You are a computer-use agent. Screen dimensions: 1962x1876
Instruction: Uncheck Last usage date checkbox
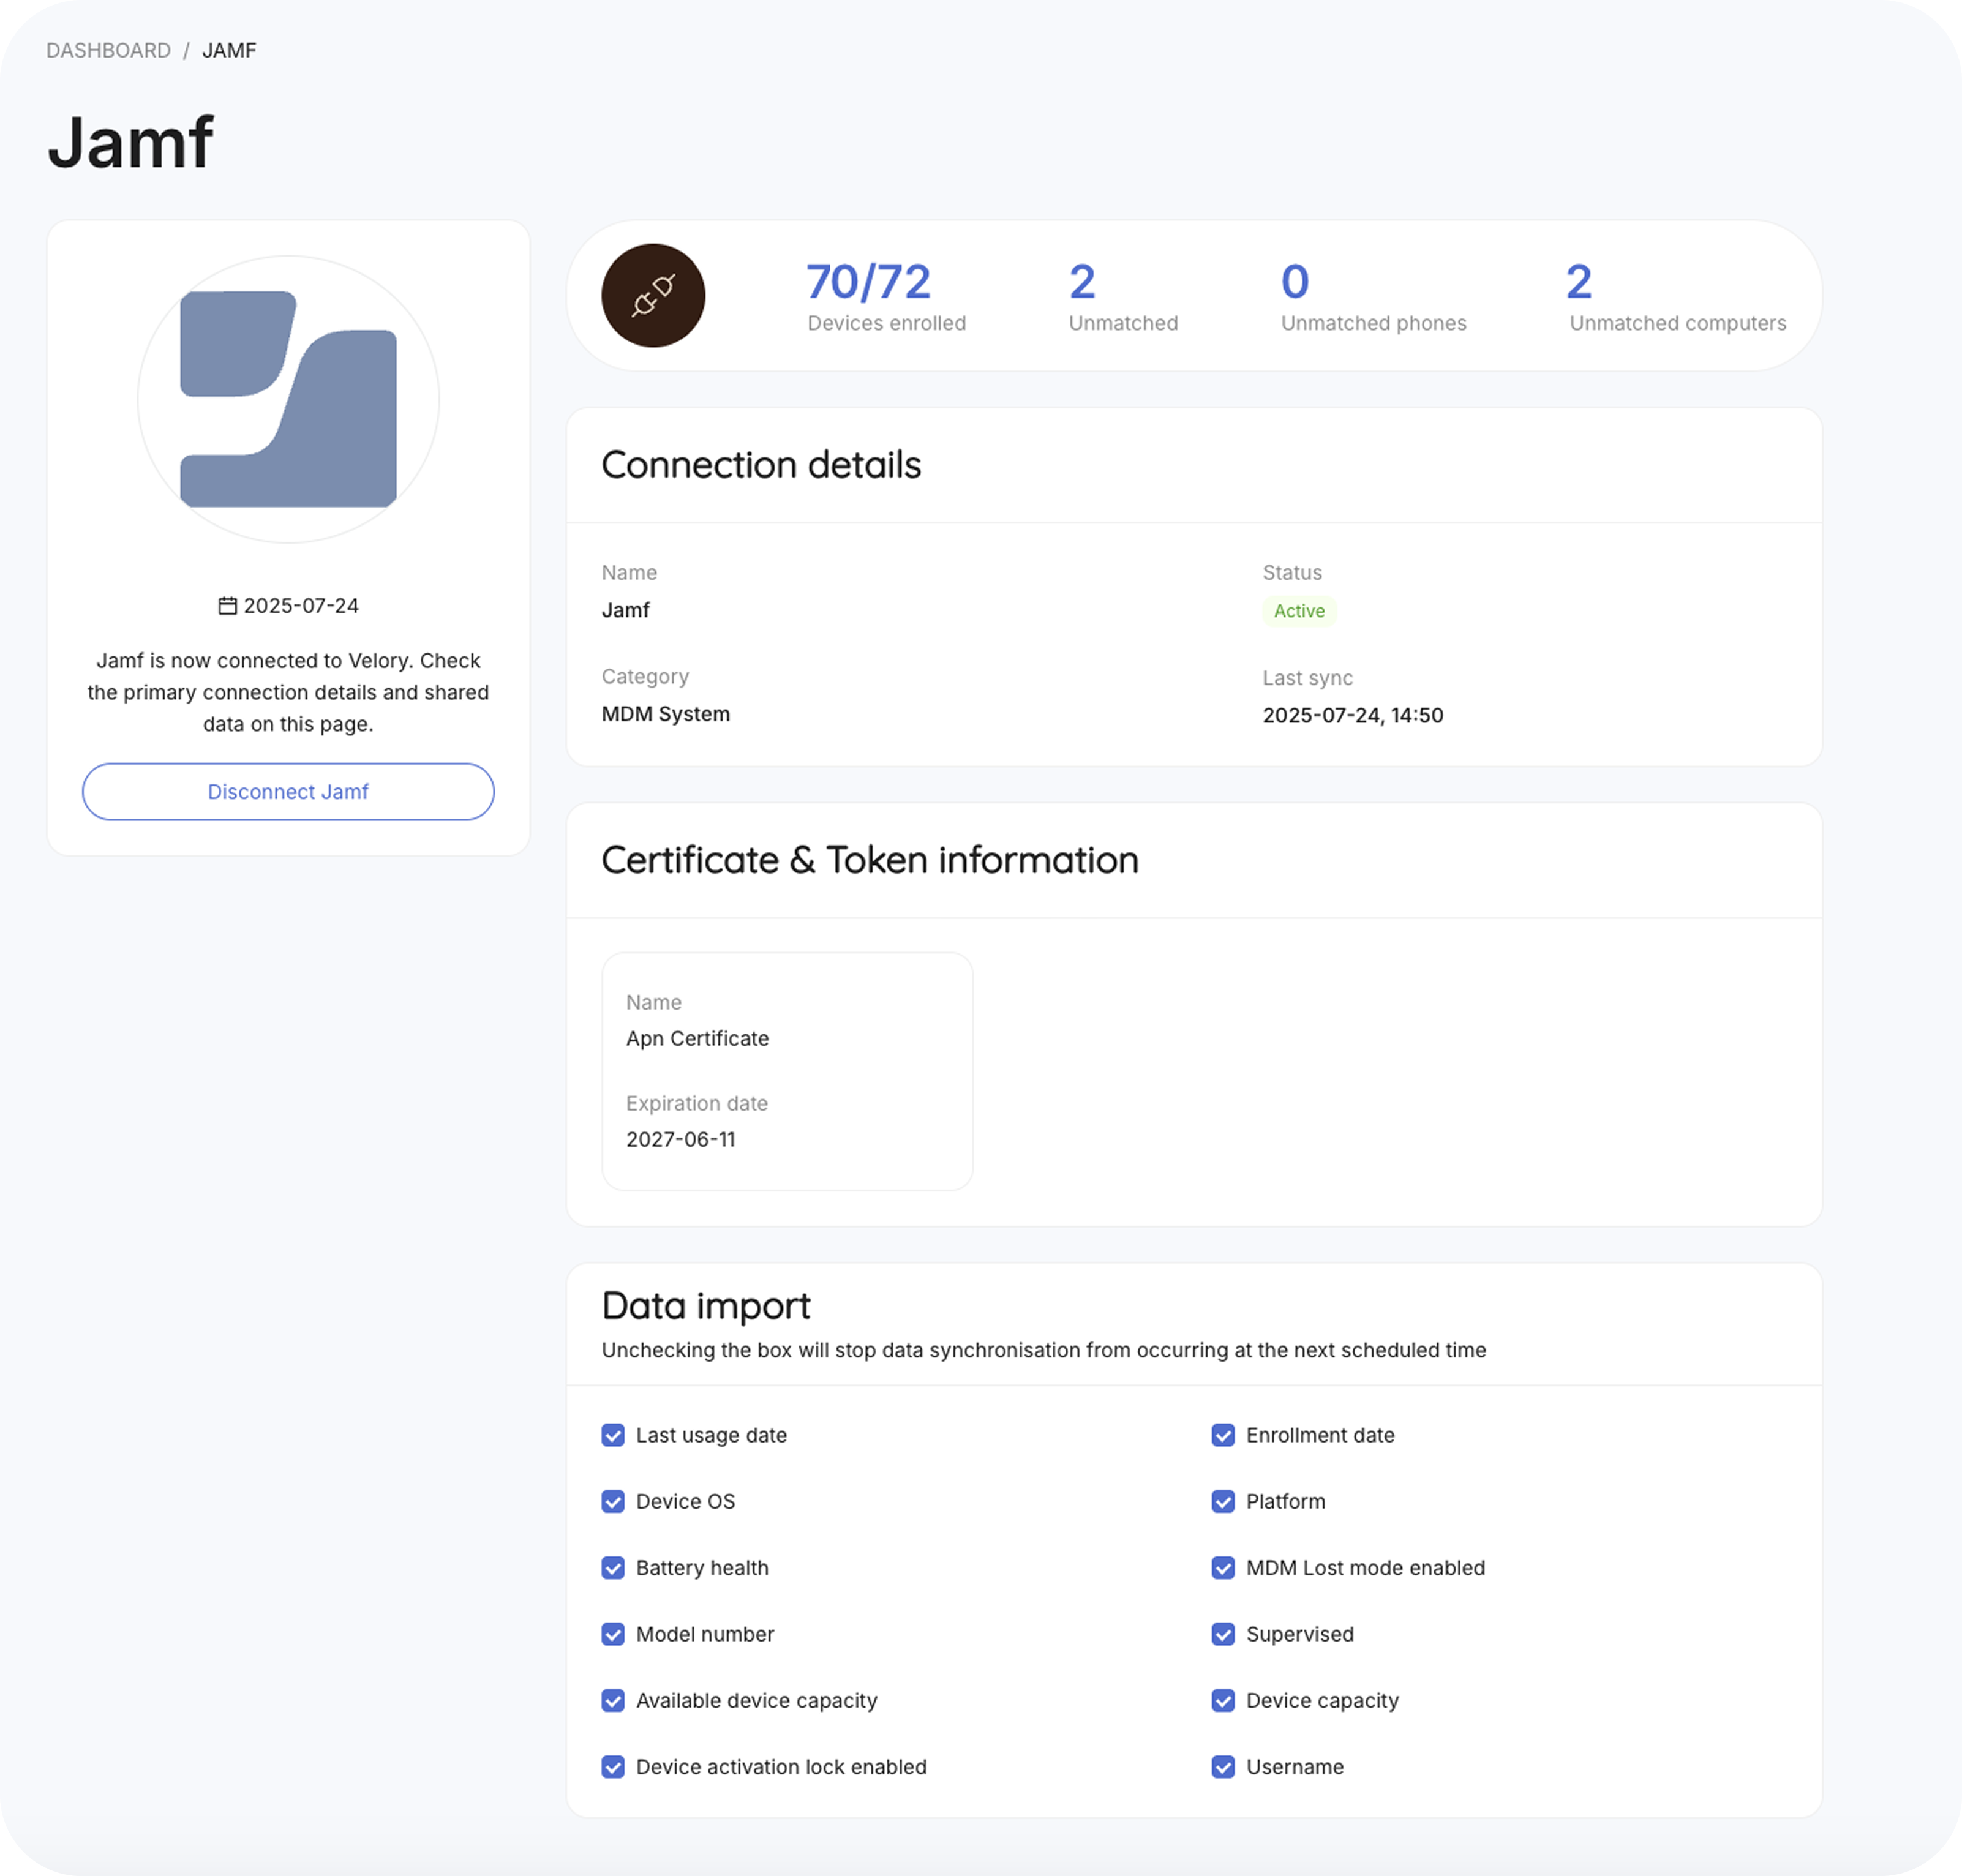coord(613,1435)
